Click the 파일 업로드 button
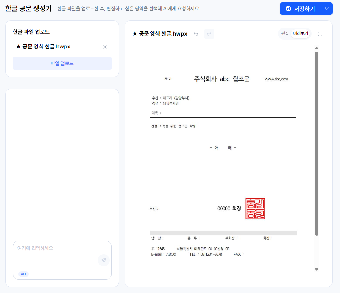This screenshot has width=340, height=293. (62, 63)
